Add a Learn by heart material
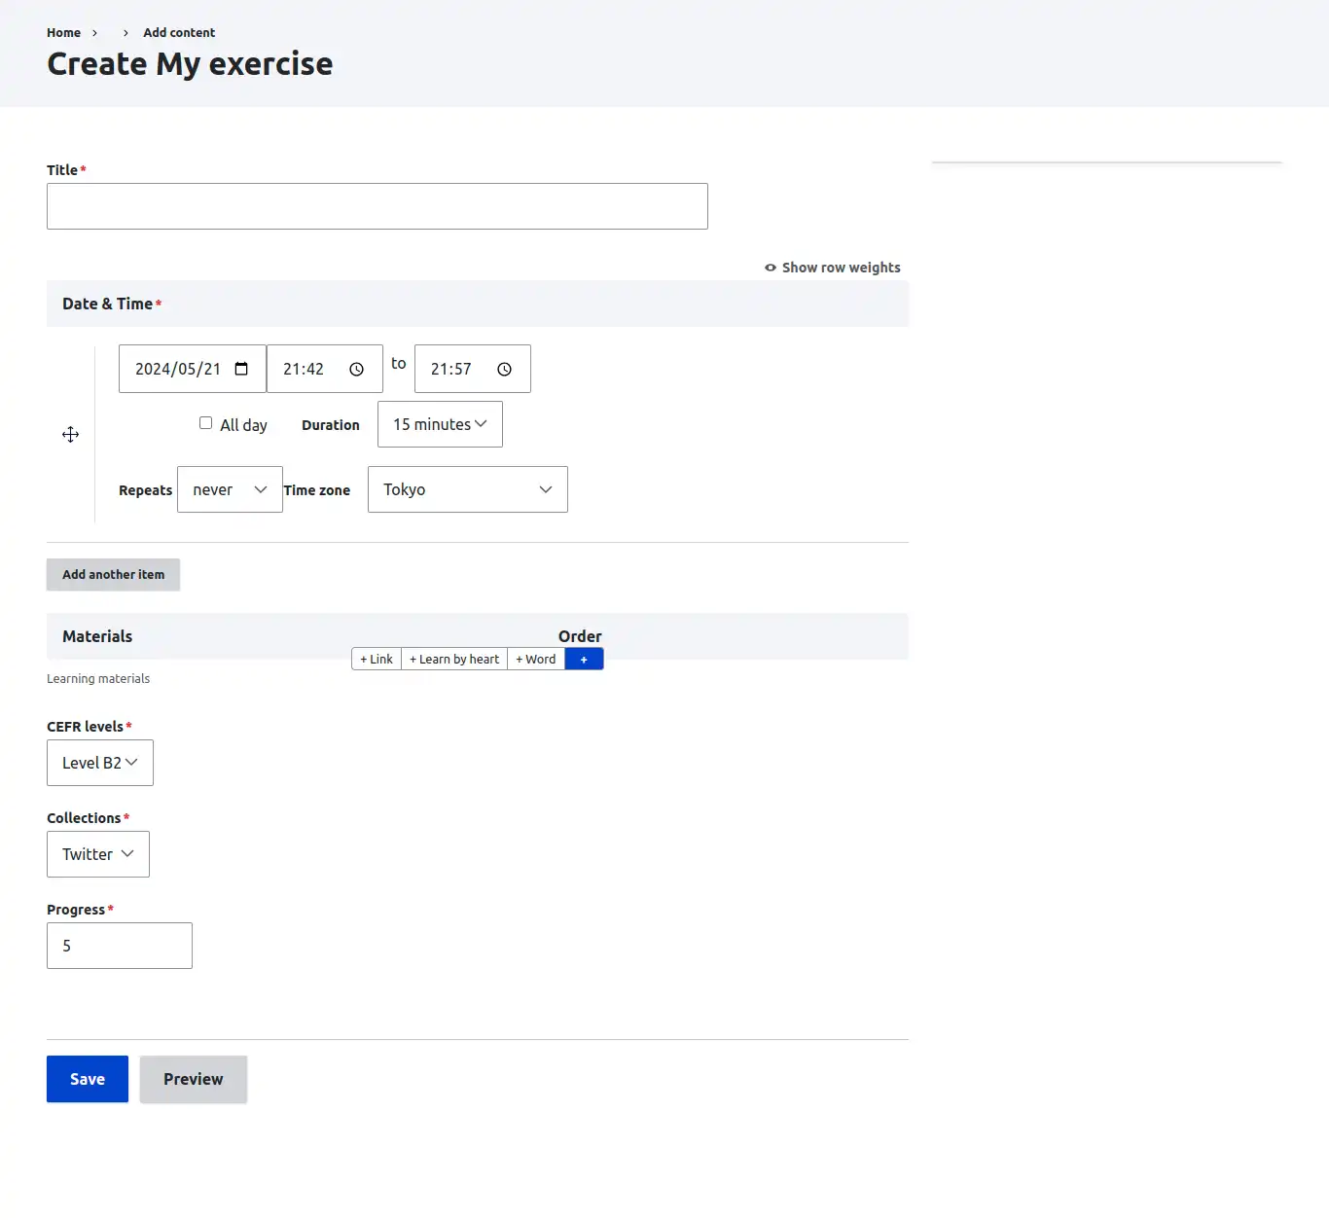The image size is (1329, 1220). (454, 660)
